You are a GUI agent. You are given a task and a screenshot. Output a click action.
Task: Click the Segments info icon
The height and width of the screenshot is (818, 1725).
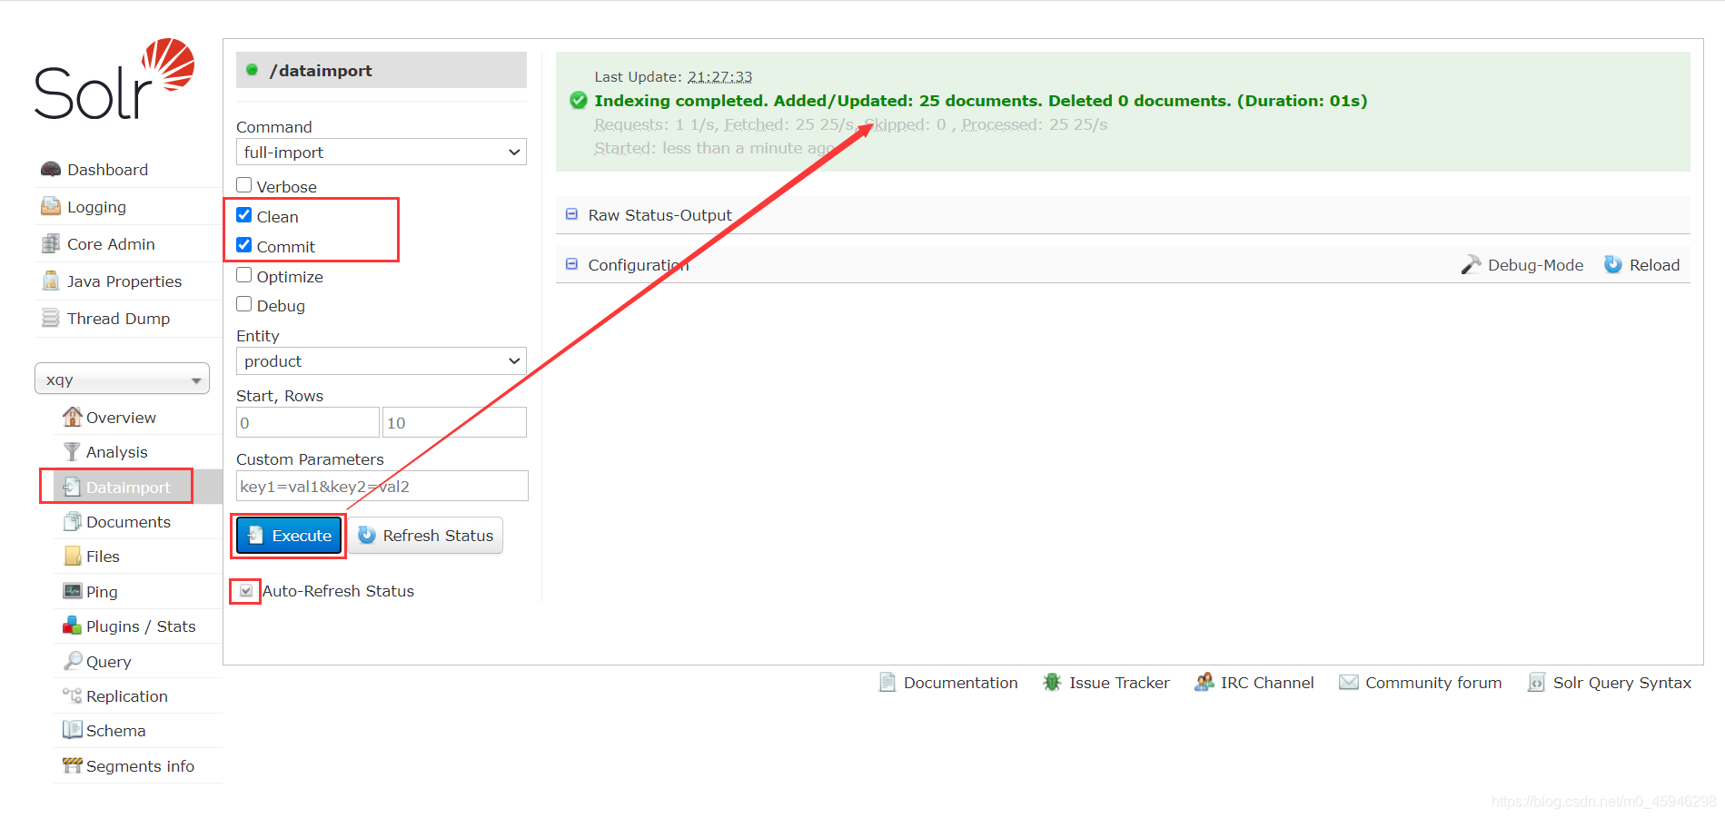72,765
